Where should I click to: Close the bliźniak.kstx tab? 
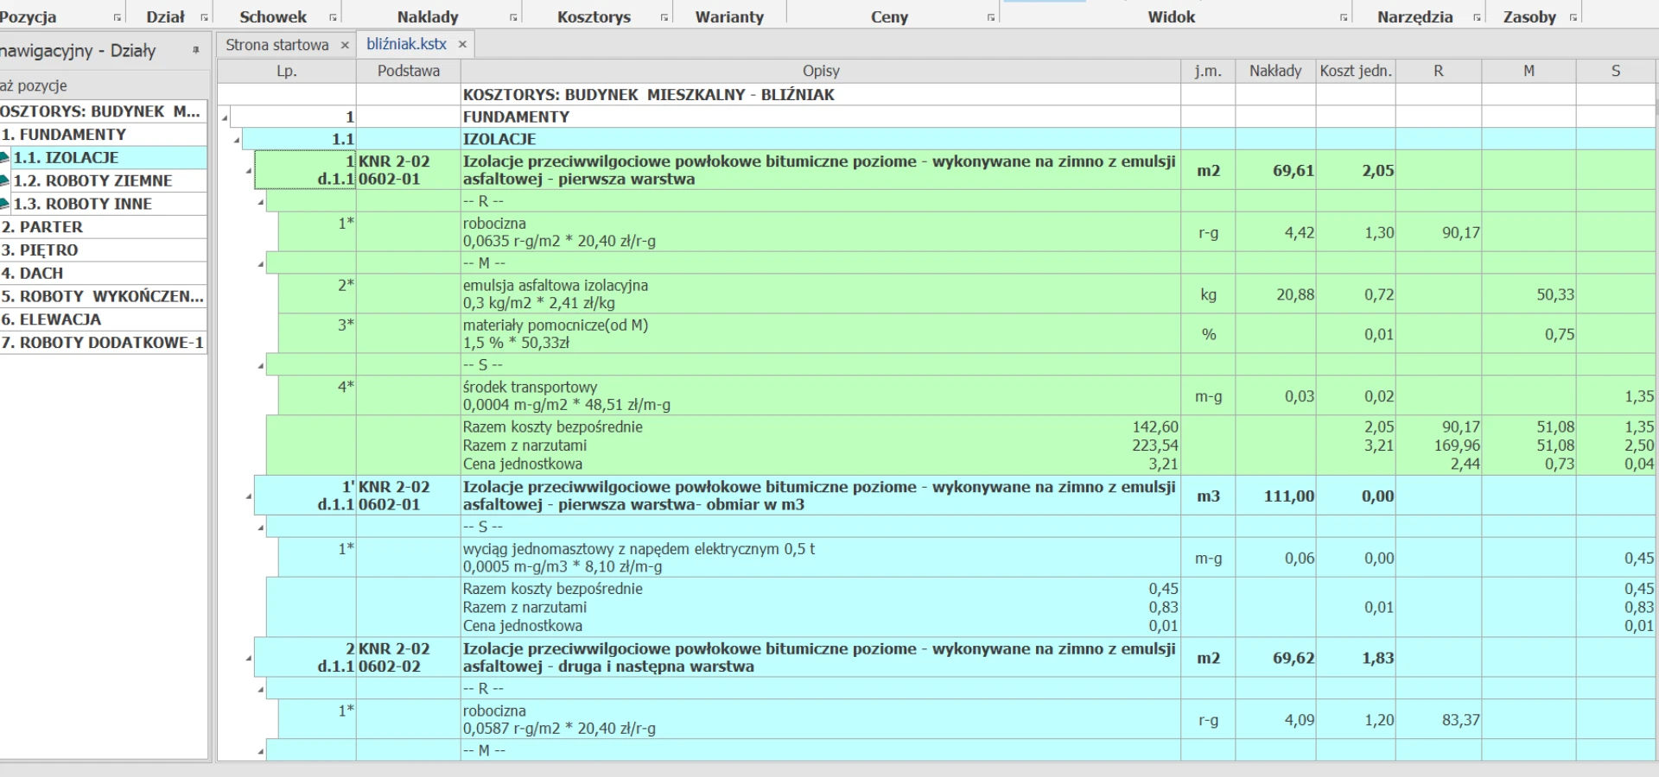point(462,44)
